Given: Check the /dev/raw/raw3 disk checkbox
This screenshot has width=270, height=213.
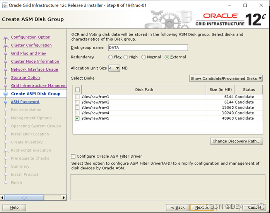Looking at the screenshot, I should pos(77,107).
